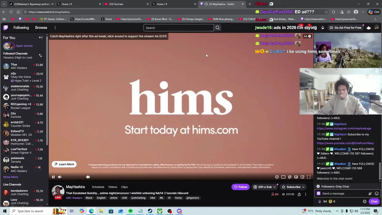Pause the stream video
382x215 pixels.
click(x=53, y=177)
